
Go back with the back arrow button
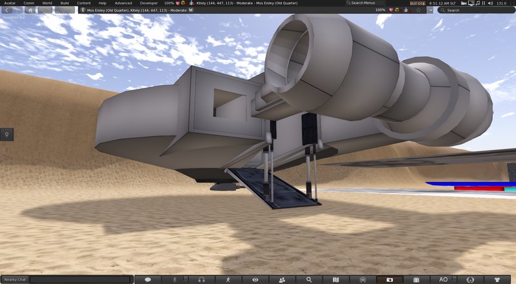click(7, 10)
